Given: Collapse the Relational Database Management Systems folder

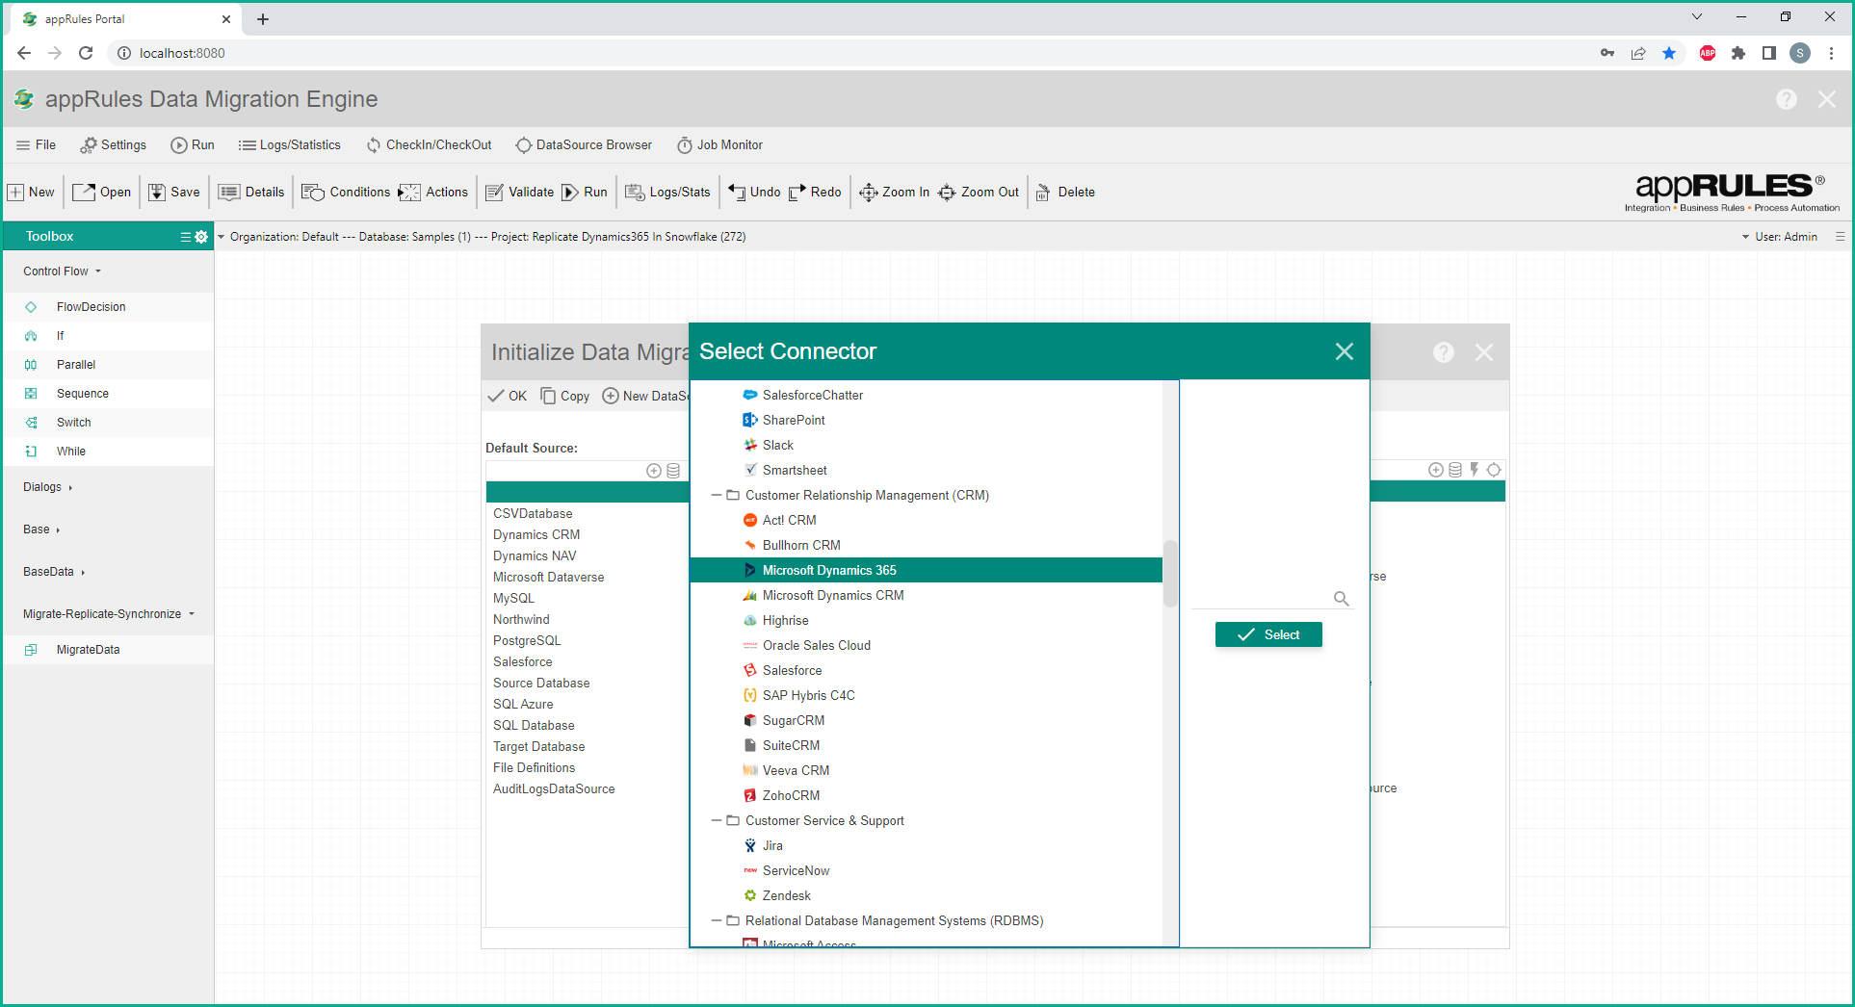Looking at the screenshot, I should point(717,921).
